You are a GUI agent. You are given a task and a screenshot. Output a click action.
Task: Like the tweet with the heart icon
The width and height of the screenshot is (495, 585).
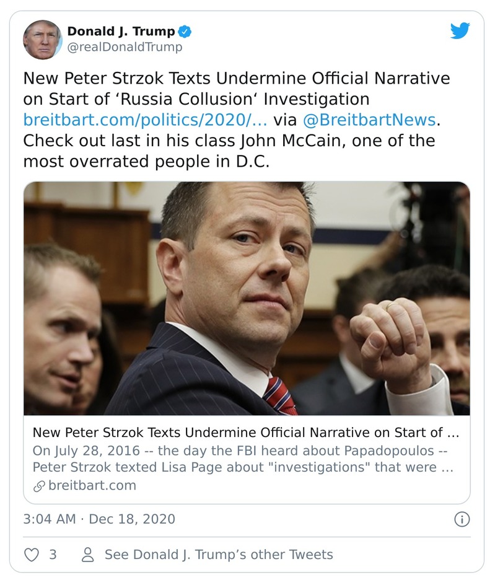tap(31, 554)
